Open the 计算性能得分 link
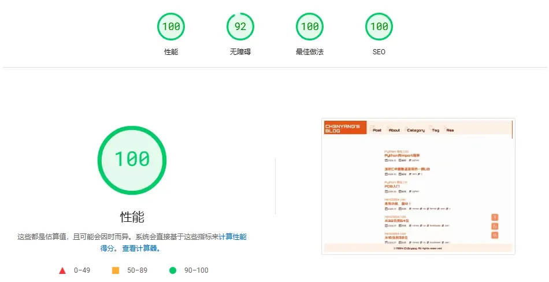Screen dimensions: 549x282 click(232, 237)
